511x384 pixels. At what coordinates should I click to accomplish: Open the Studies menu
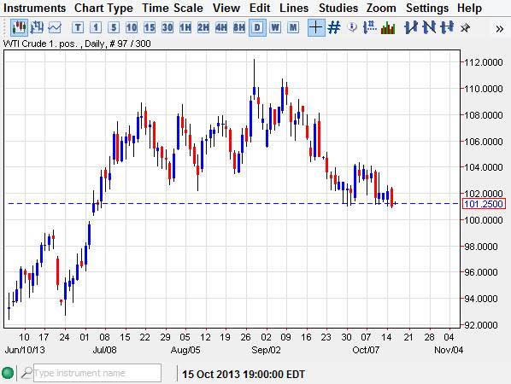(x=338, y=8)
